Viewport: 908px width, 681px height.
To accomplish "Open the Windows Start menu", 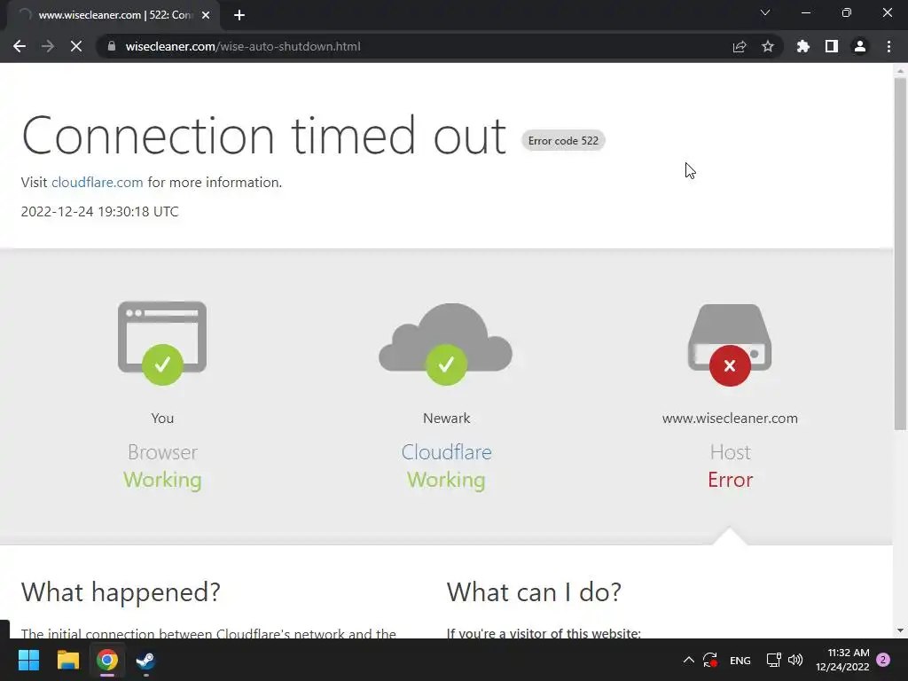I will click(x=28, y=660).
